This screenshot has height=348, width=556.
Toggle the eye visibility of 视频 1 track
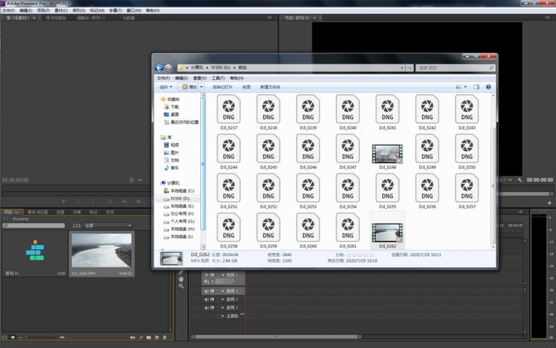pyautogui.click(x=206, y=275)
